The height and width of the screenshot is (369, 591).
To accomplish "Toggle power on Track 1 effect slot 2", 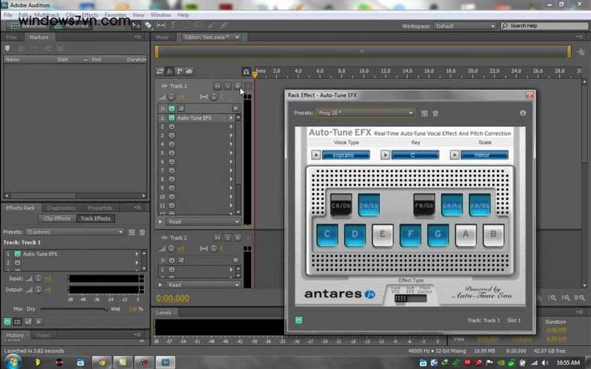I will pos(171,126).
